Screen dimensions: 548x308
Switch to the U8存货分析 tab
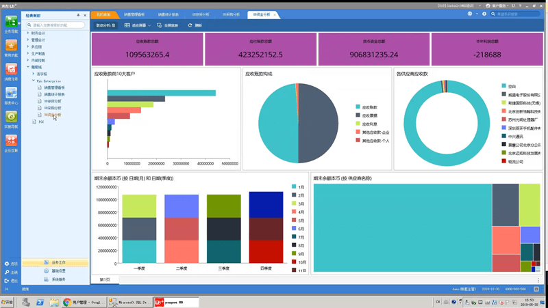tap(200, 14)
